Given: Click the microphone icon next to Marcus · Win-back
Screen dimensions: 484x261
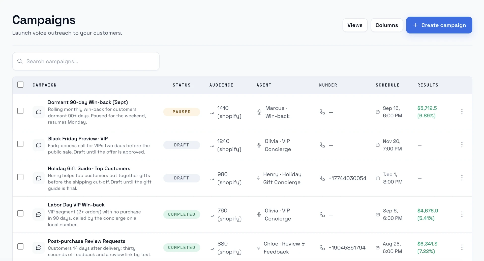Looking at the screenshot, I should tap(259, 112).
